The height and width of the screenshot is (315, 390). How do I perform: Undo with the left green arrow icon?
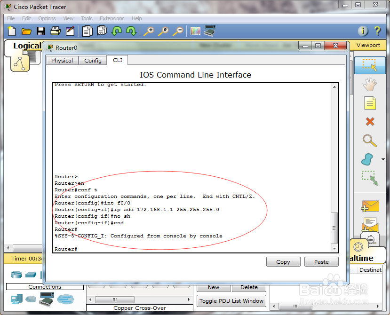pyautogui.click(x=116, y=31)
